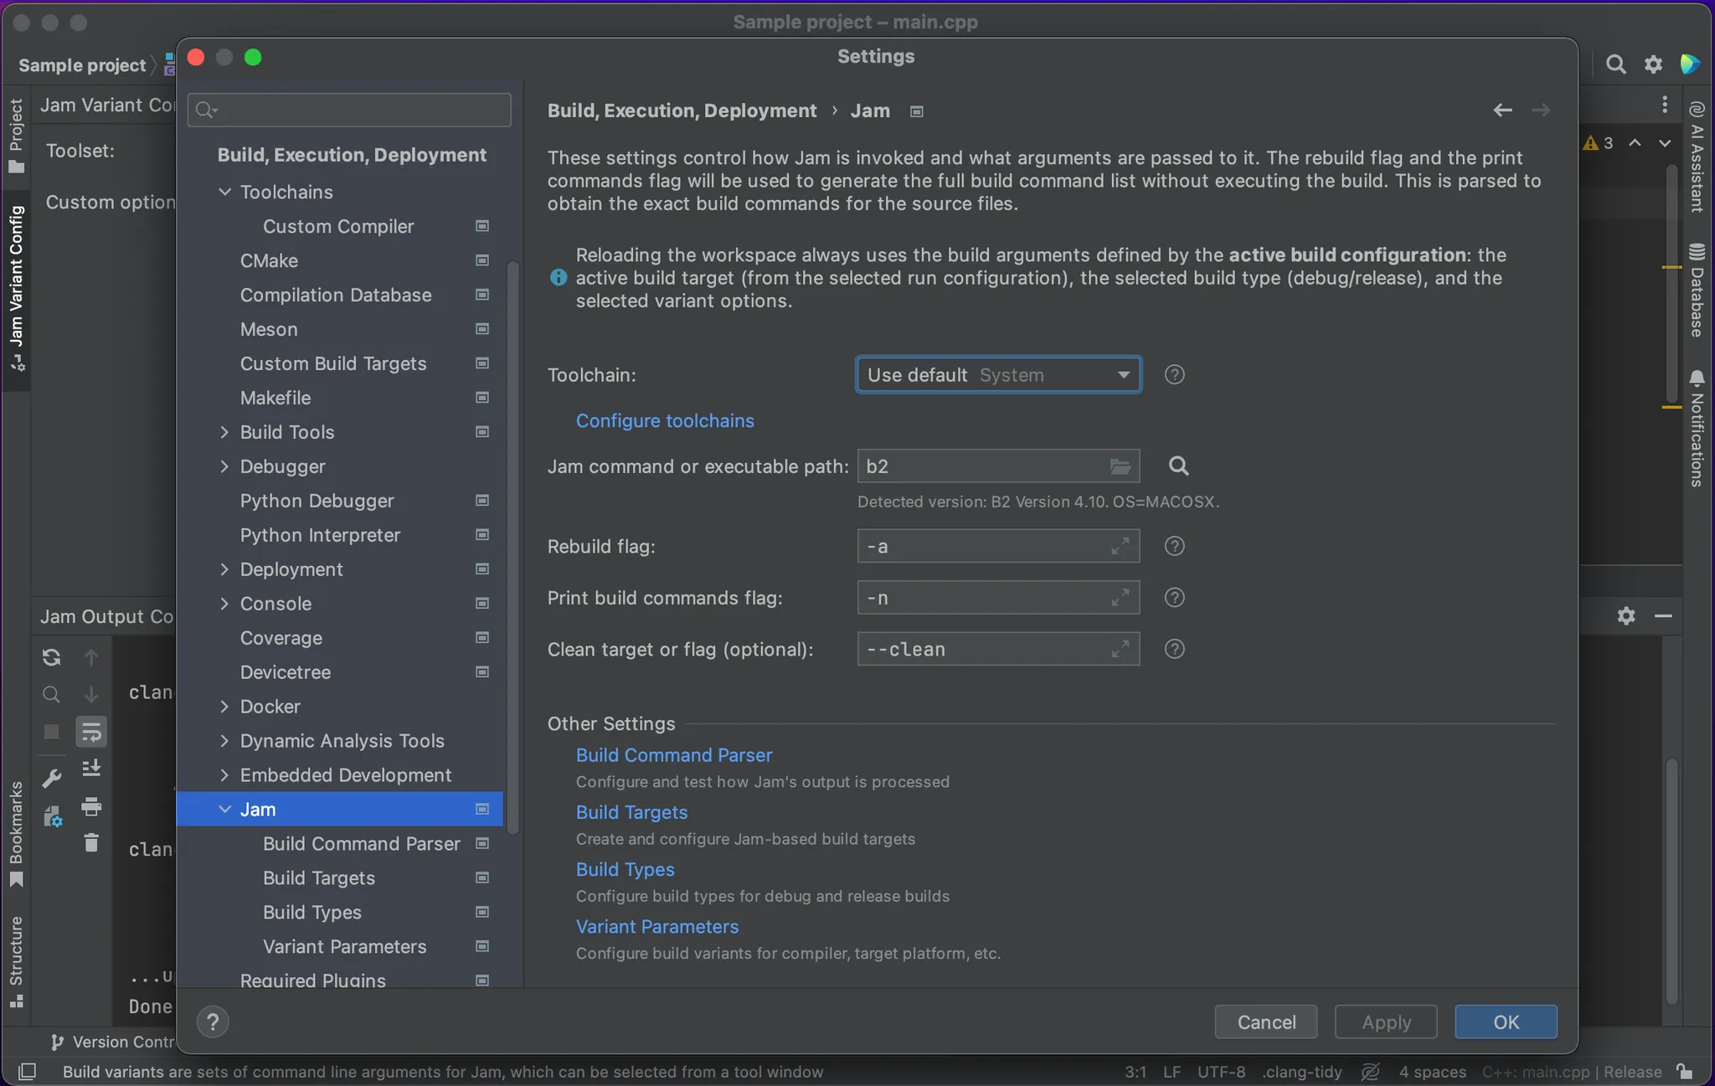Collapse the Toolchains tree node
Screen dimensions: 1715x1086
click(x=224, y=192)
